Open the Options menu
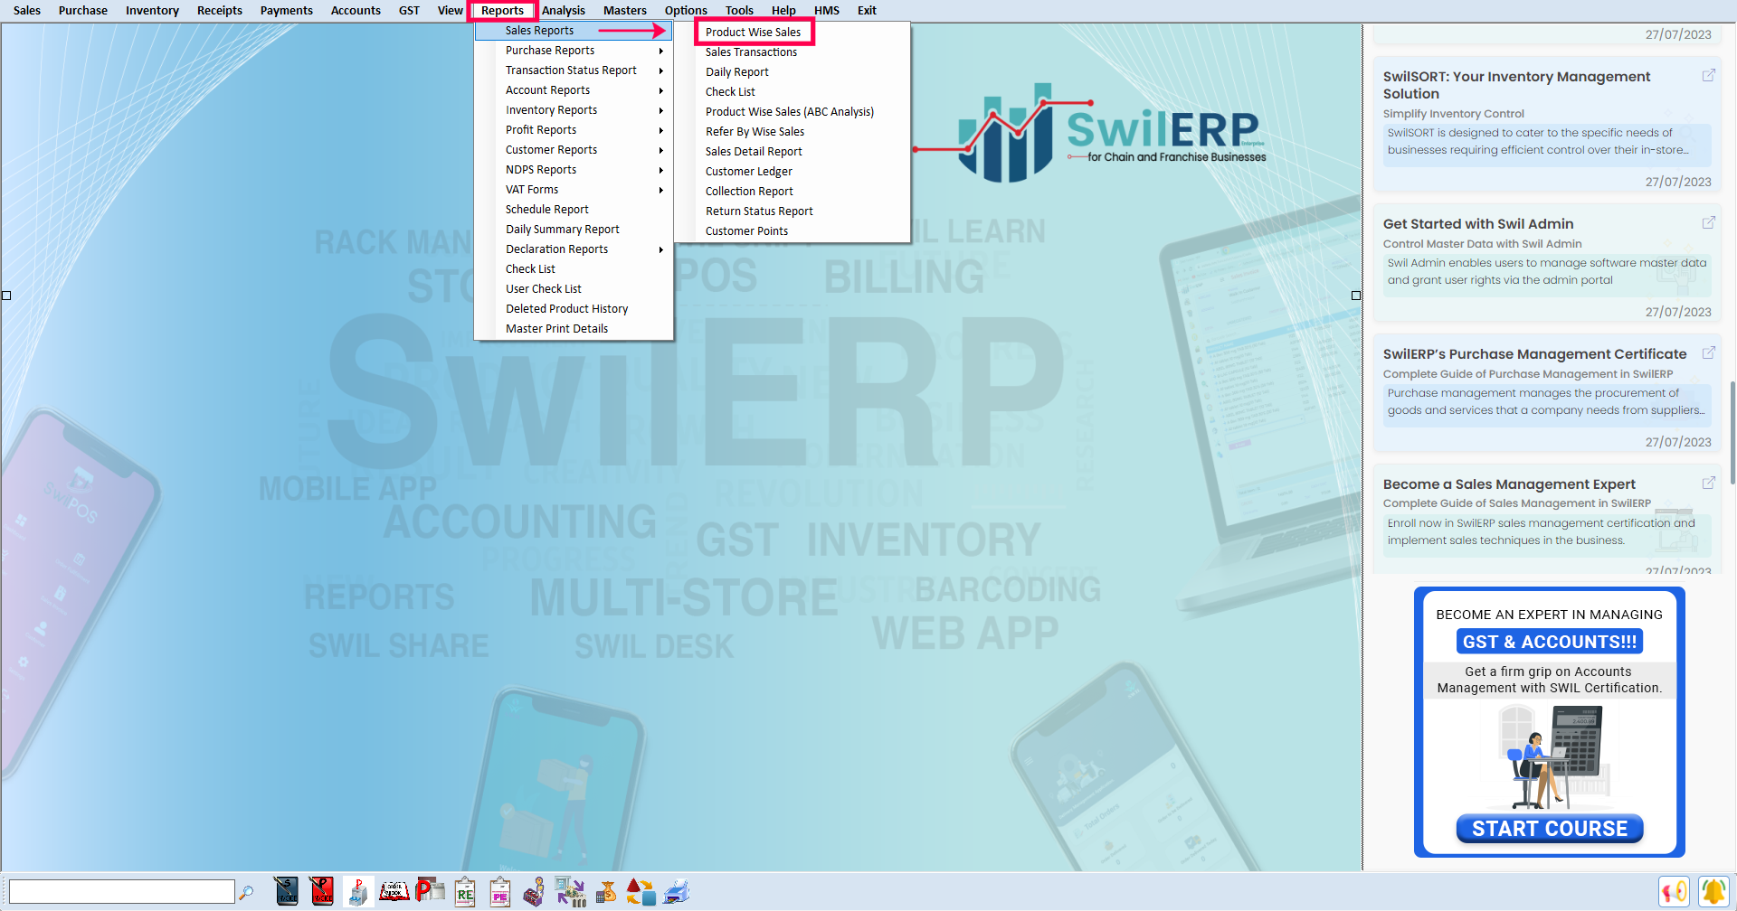 coord(686,11)
